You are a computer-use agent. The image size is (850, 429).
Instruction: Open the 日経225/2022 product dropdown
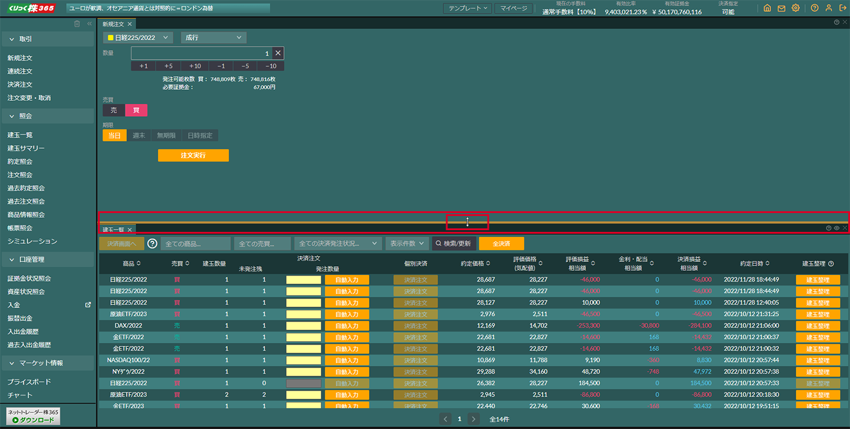[138, 38]
